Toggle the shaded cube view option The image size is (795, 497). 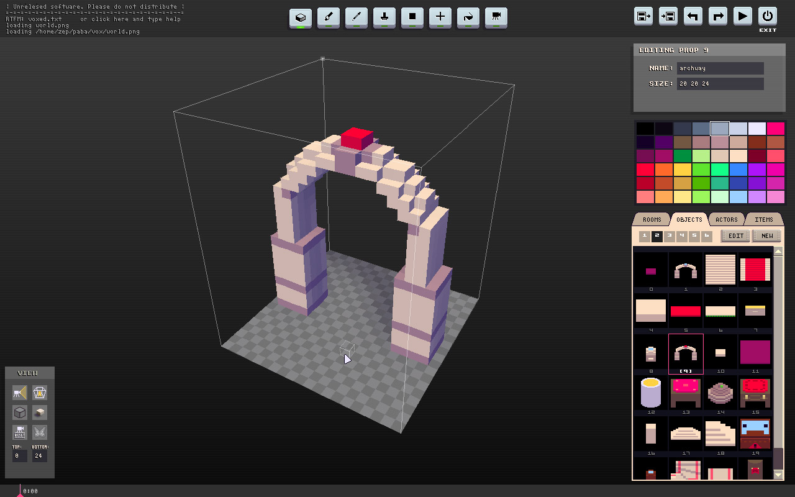pos(40,413)
